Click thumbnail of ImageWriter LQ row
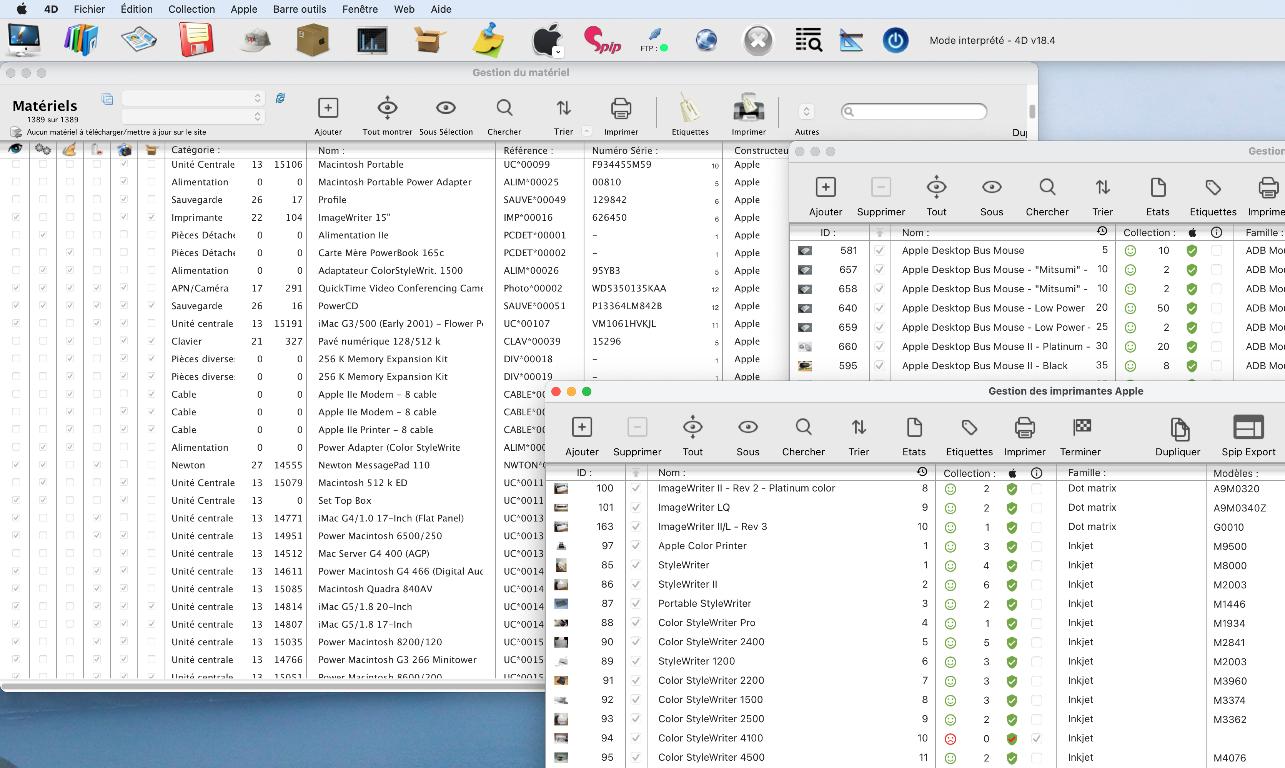 coord(561,508)
